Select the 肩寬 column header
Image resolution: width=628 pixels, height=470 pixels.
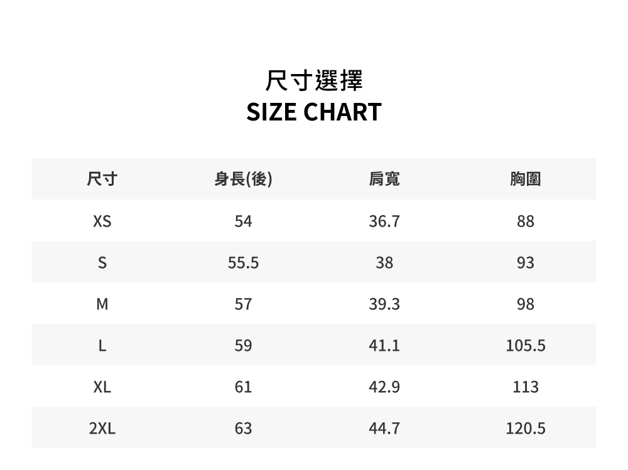point(384,179)
